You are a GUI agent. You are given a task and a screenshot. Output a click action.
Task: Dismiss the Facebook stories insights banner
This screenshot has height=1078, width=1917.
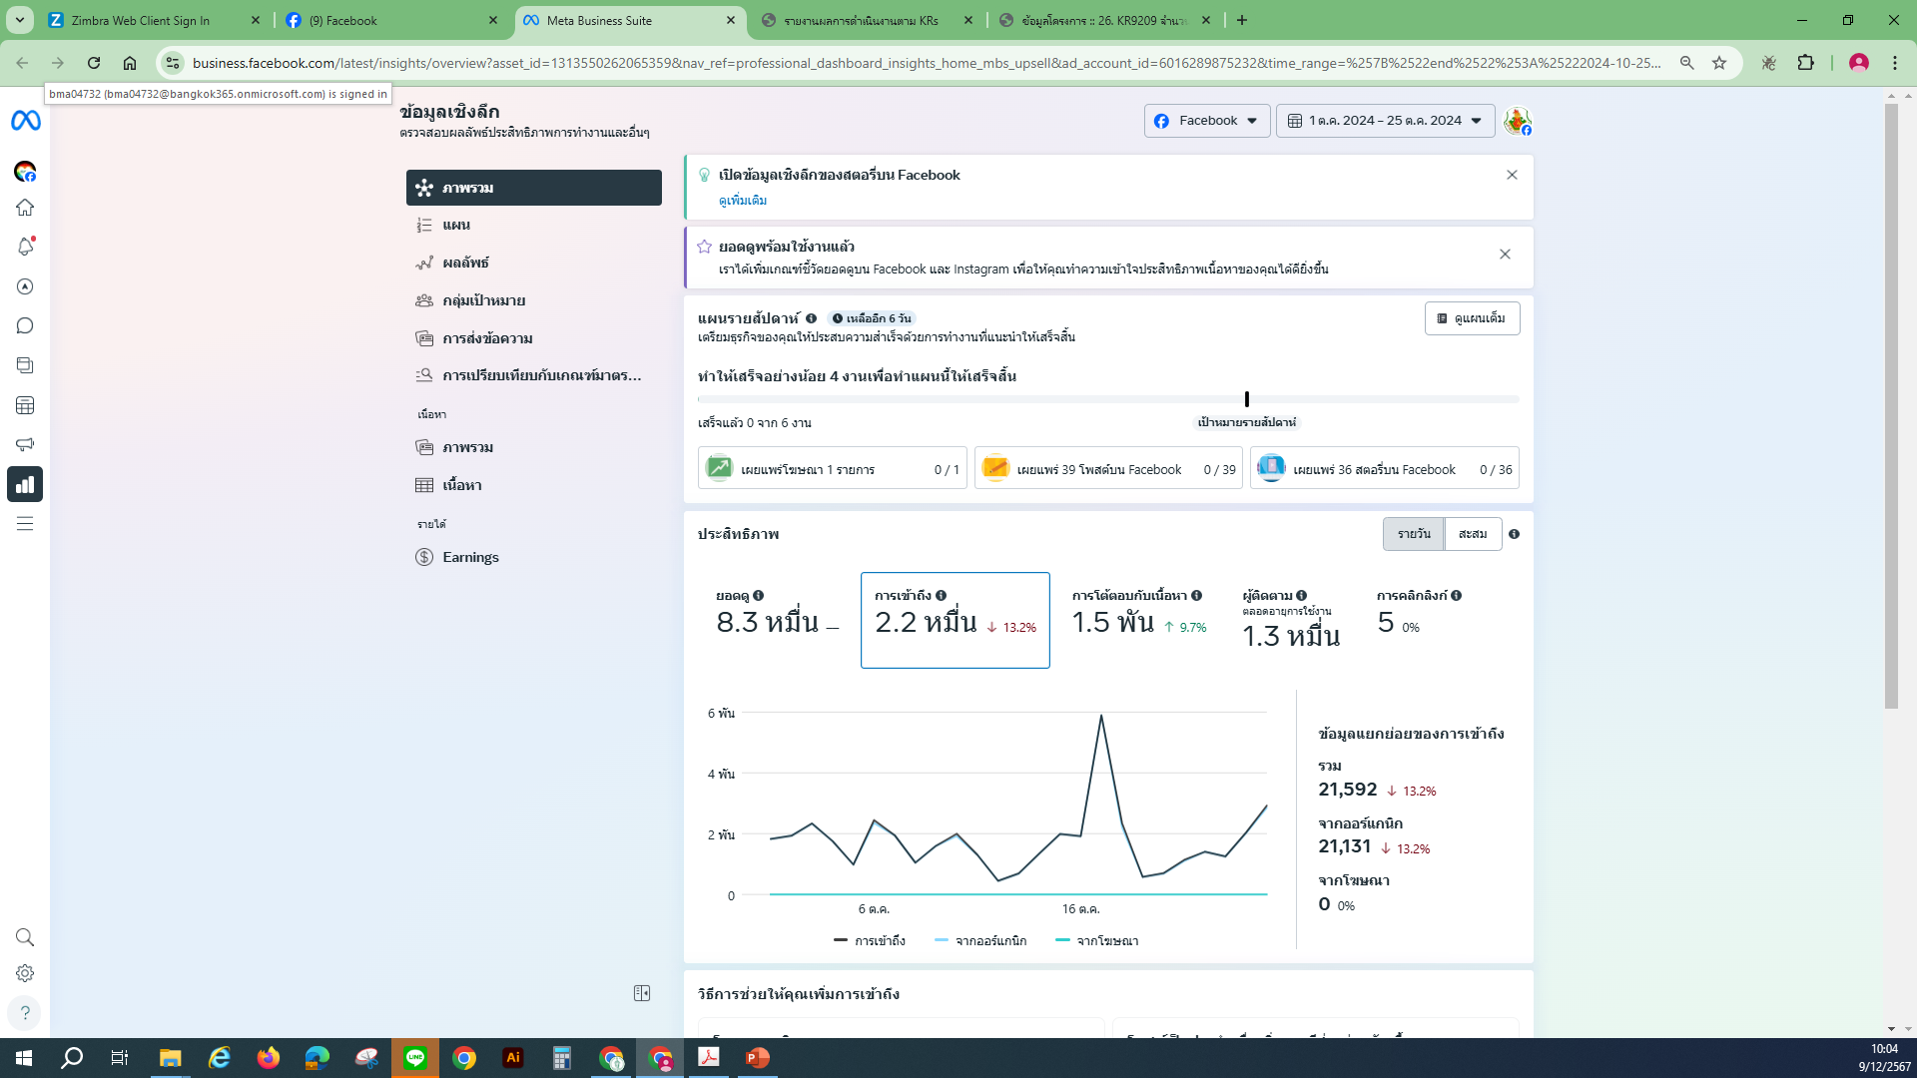click(x=1512, y=175)
